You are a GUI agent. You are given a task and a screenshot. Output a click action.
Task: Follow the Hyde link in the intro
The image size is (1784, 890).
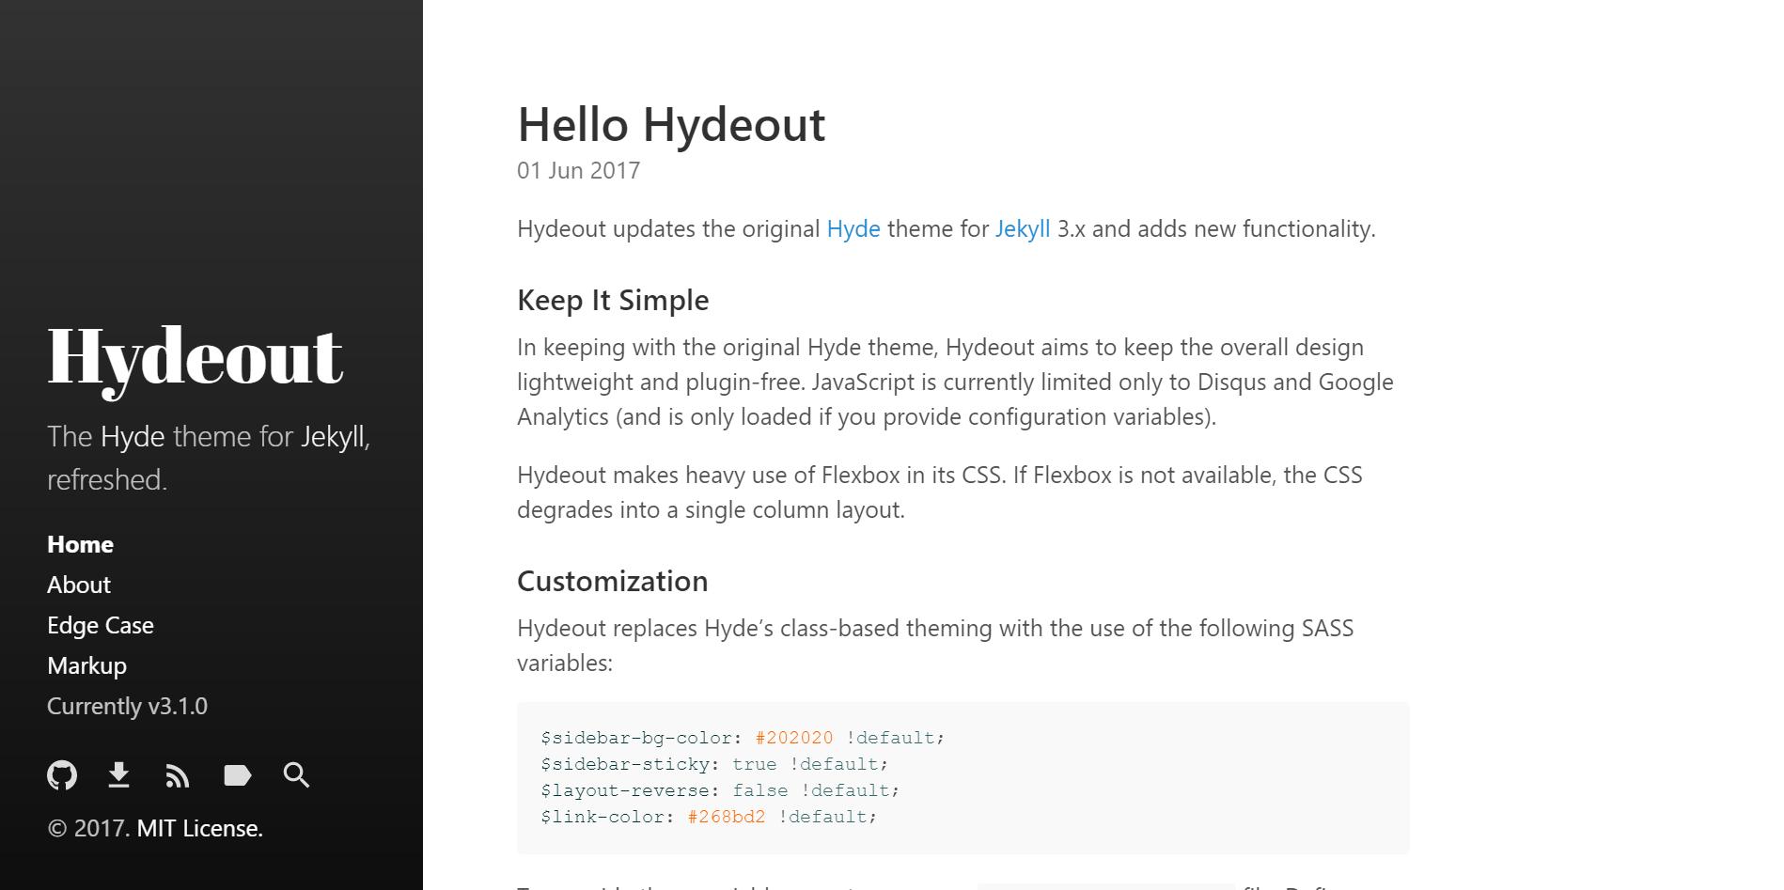coord(853,228)
